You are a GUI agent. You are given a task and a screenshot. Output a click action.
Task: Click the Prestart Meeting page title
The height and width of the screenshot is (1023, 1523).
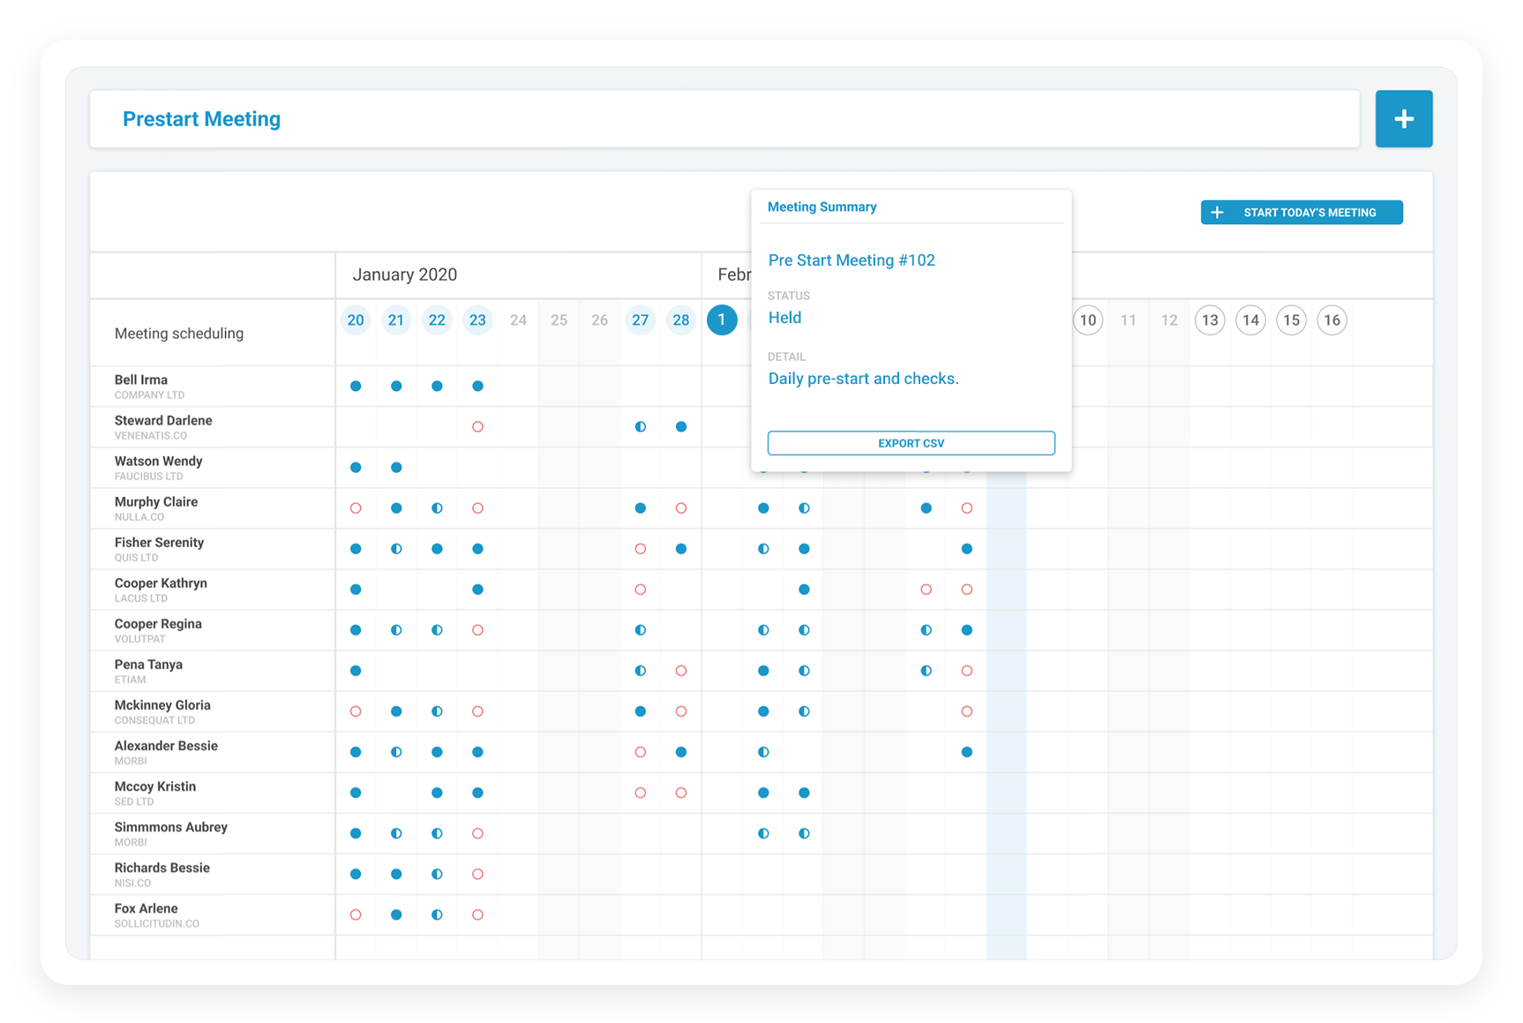click(201, 119)
